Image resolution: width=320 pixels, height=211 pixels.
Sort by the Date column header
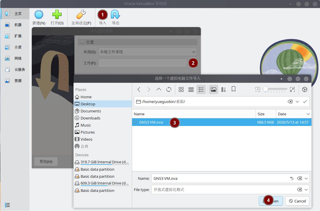294,114
